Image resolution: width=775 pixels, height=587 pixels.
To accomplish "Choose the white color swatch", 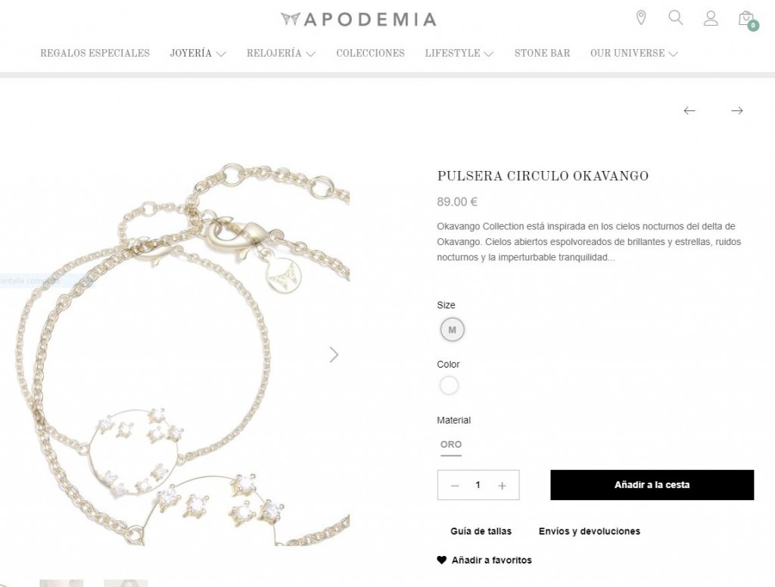I will (449, 385).
